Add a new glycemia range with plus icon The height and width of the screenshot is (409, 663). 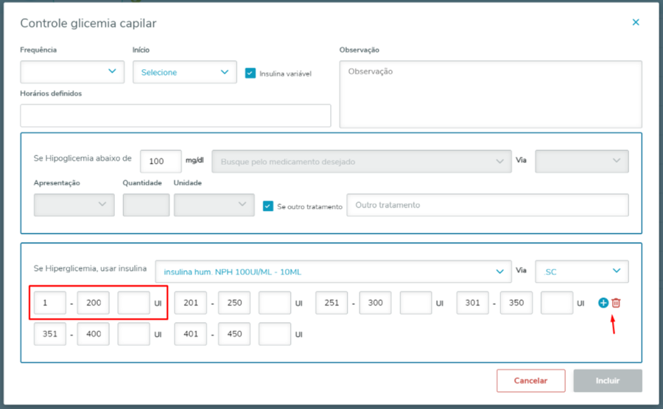603,302
